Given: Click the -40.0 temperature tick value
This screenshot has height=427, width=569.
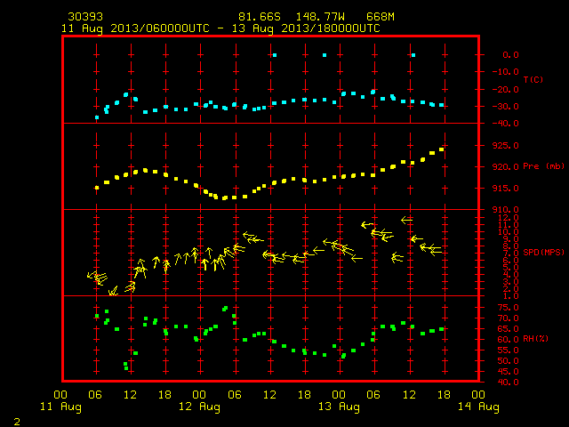Looking at the screenshot, I should tap(506, 124).
